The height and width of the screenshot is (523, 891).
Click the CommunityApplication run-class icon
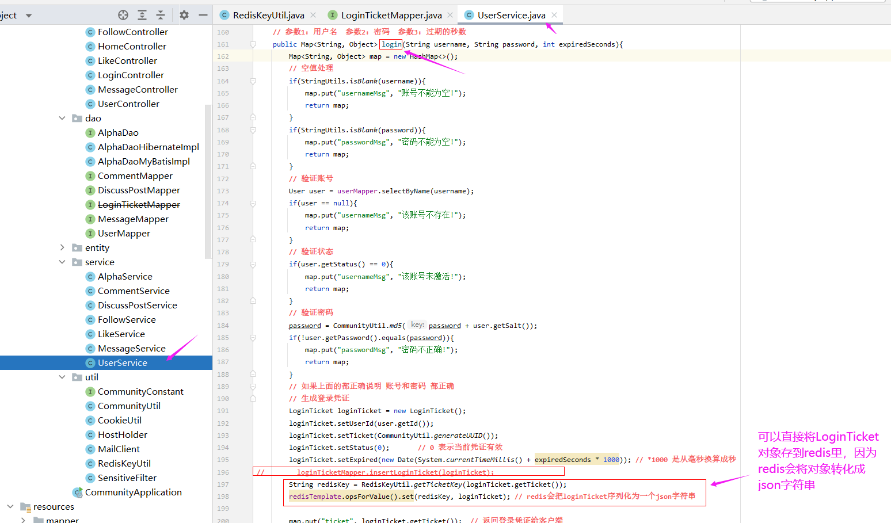tap(77, 493)
